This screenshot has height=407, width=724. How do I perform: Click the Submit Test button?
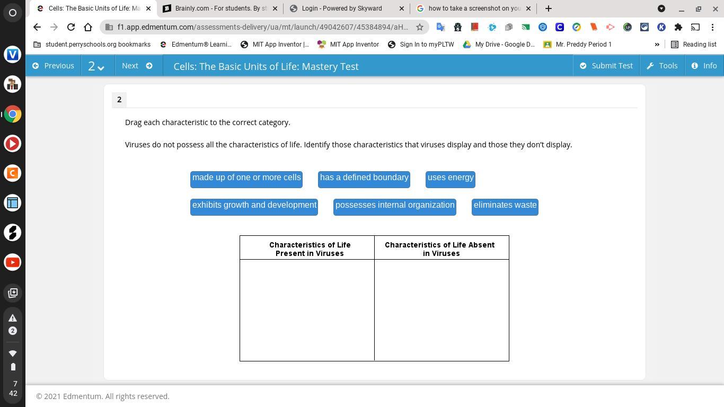(606, 66)
